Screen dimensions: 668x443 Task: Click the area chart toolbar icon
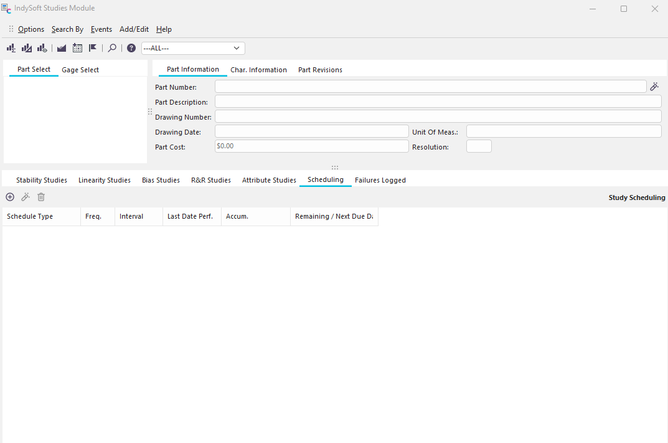coord(62,48)
